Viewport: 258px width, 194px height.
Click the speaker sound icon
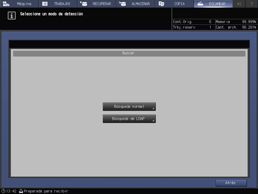tap(239, 3)
